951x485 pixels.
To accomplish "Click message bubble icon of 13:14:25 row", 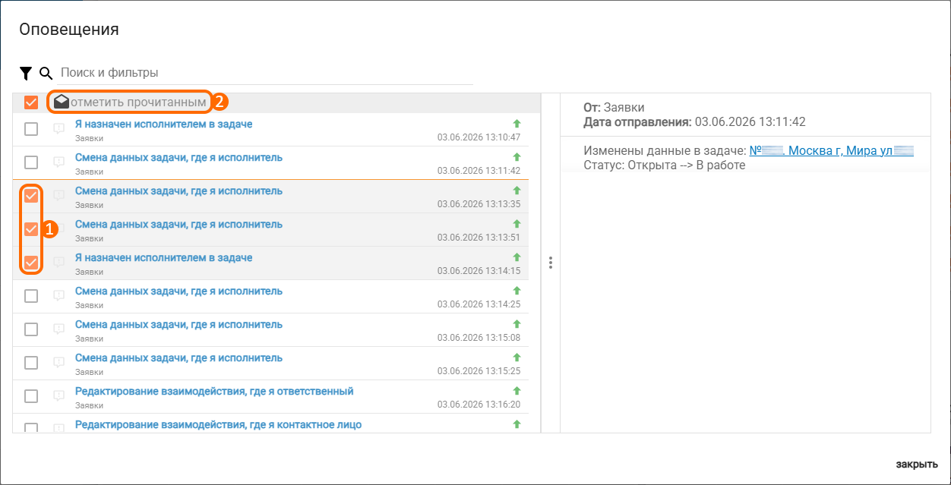I will click(58, 296).
